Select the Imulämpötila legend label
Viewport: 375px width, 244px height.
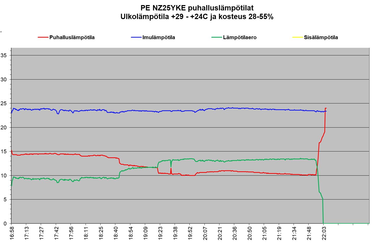[159, 37]
